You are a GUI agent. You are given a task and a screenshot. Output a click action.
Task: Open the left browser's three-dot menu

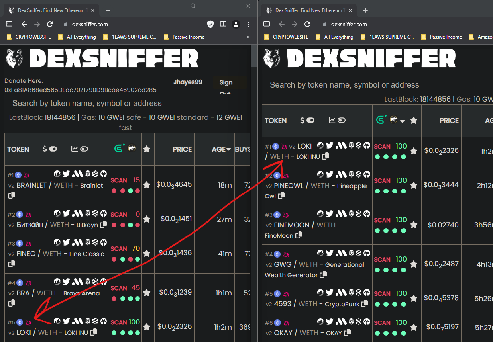[x=249, y=24]
